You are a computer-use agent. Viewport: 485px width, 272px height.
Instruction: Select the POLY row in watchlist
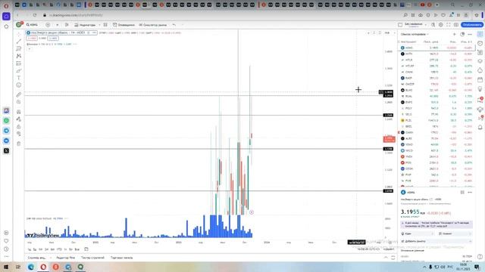tap(436, 108)
